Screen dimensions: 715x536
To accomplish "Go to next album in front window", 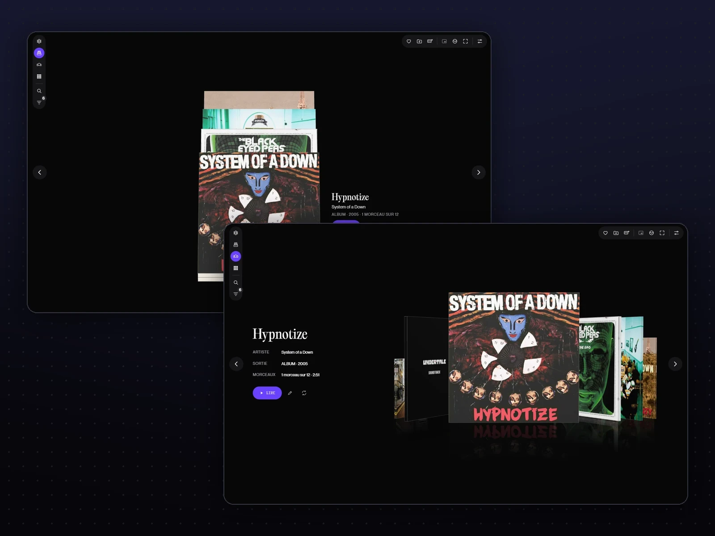I will (675, 364).
